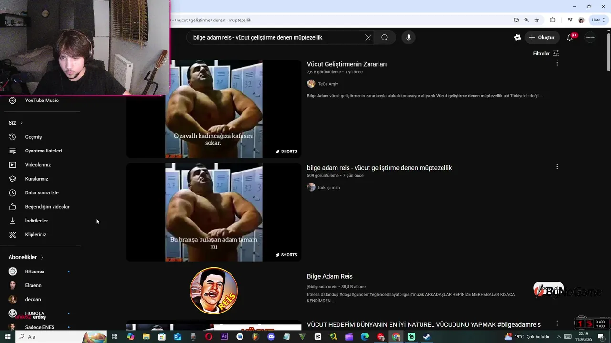Open Microsoft Store from the taskbar
The width and height of the screenshot is (611, 343).
click(x=162, y=337)
